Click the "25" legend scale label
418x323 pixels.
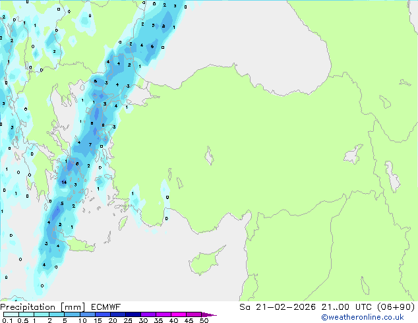(128, 320)
